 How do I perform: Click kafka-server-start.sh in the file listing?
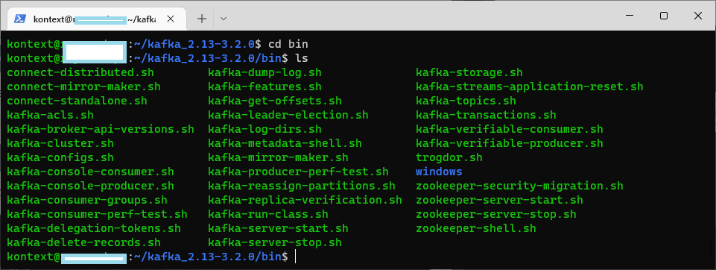(x=278, y=228)
